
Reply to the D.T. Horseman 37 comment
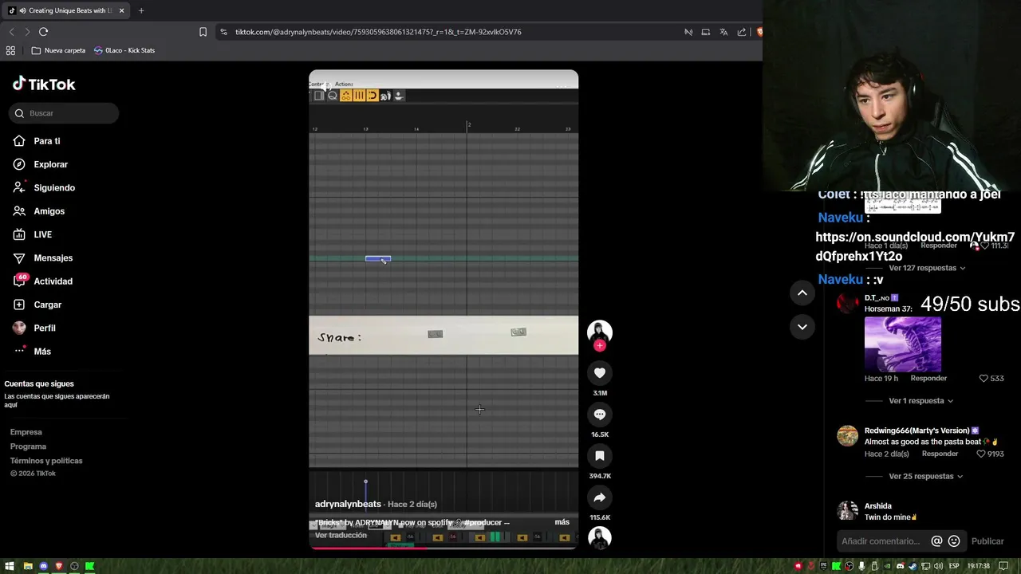coord(928,379)
